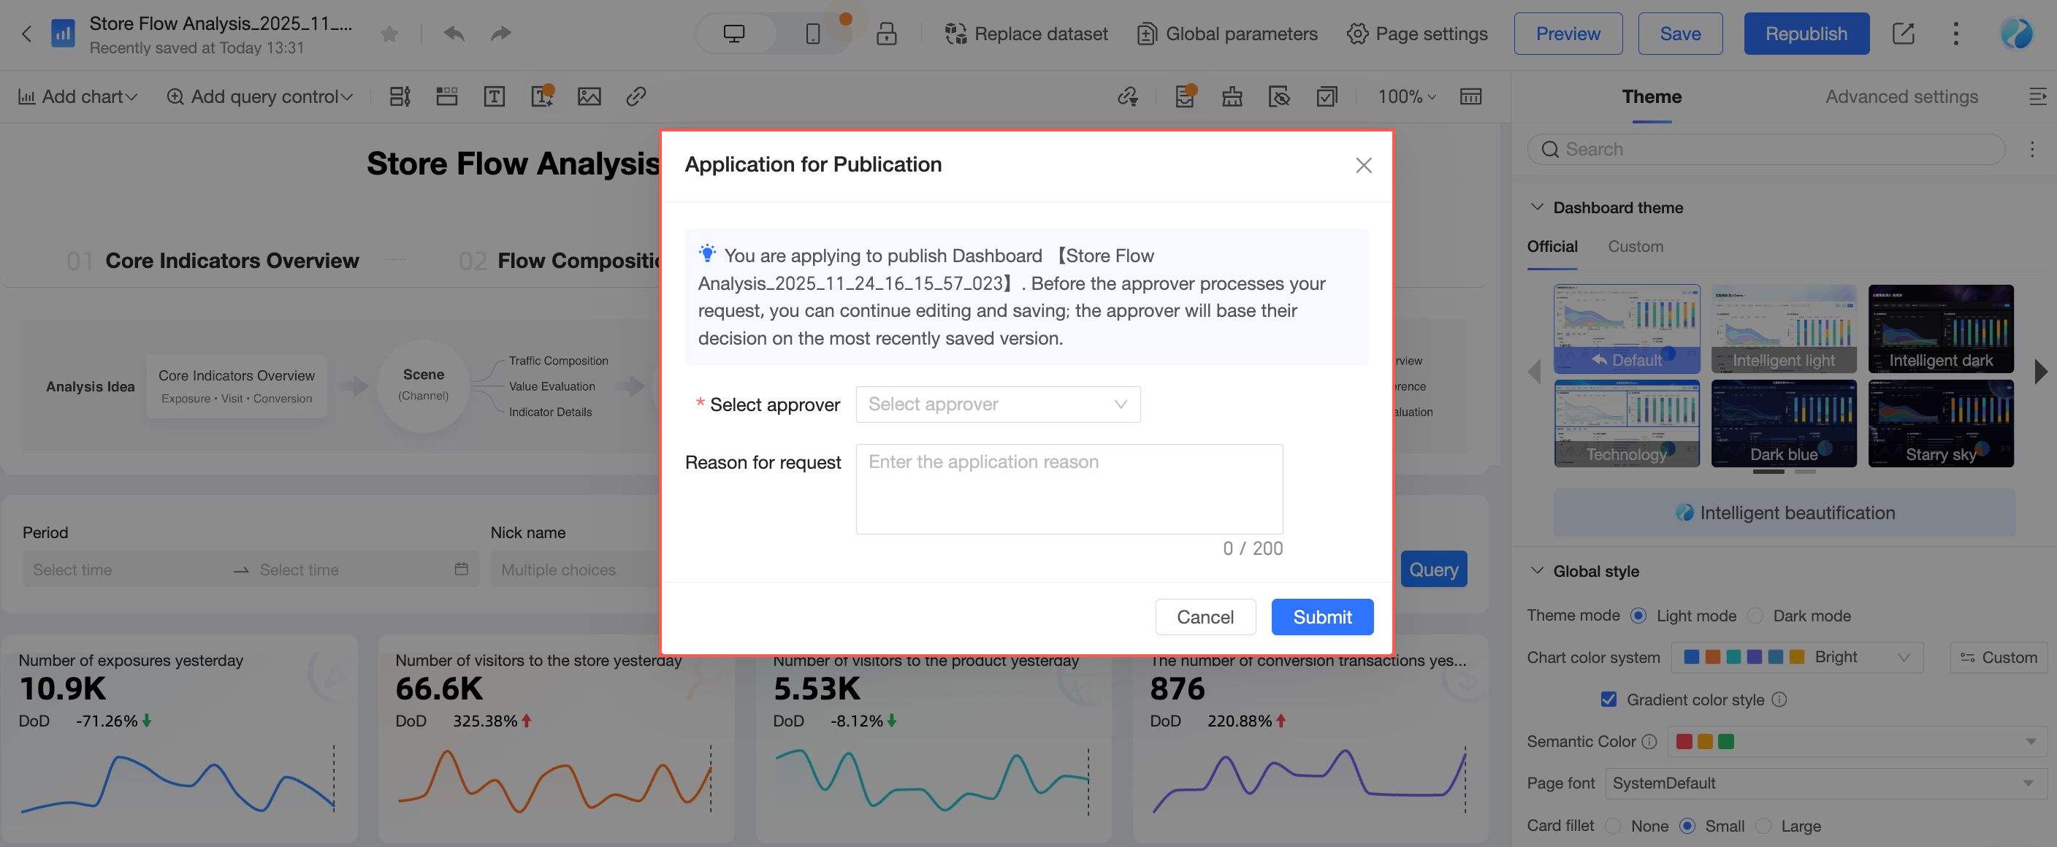The image size is (2057, 847).
Task: Open the Custom theme tab
Action: [1635, 247]
